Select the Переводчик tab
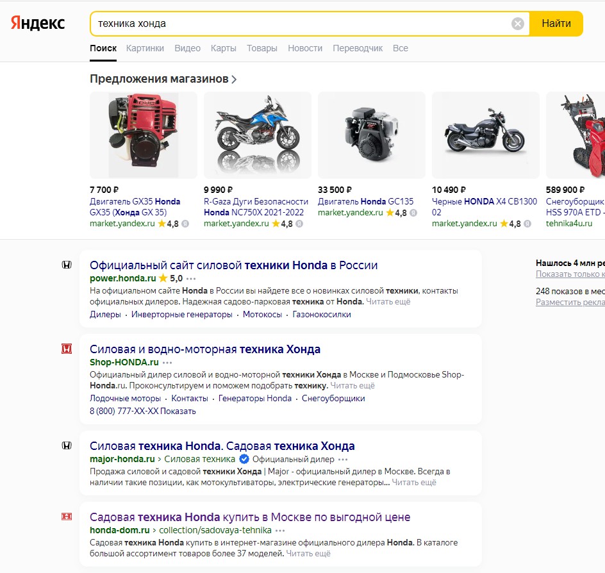 358,48
